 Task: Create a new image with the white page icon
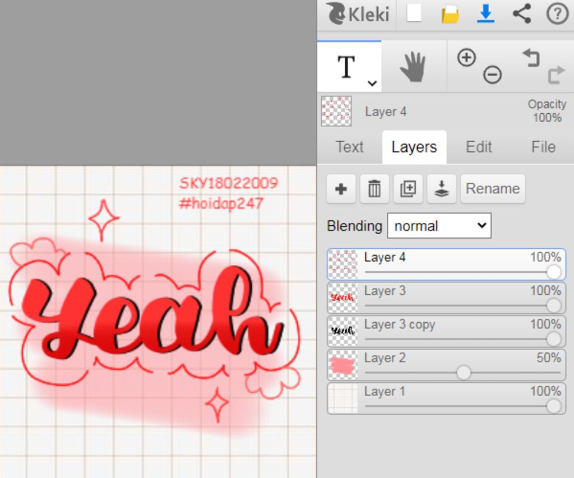(414, 13)
